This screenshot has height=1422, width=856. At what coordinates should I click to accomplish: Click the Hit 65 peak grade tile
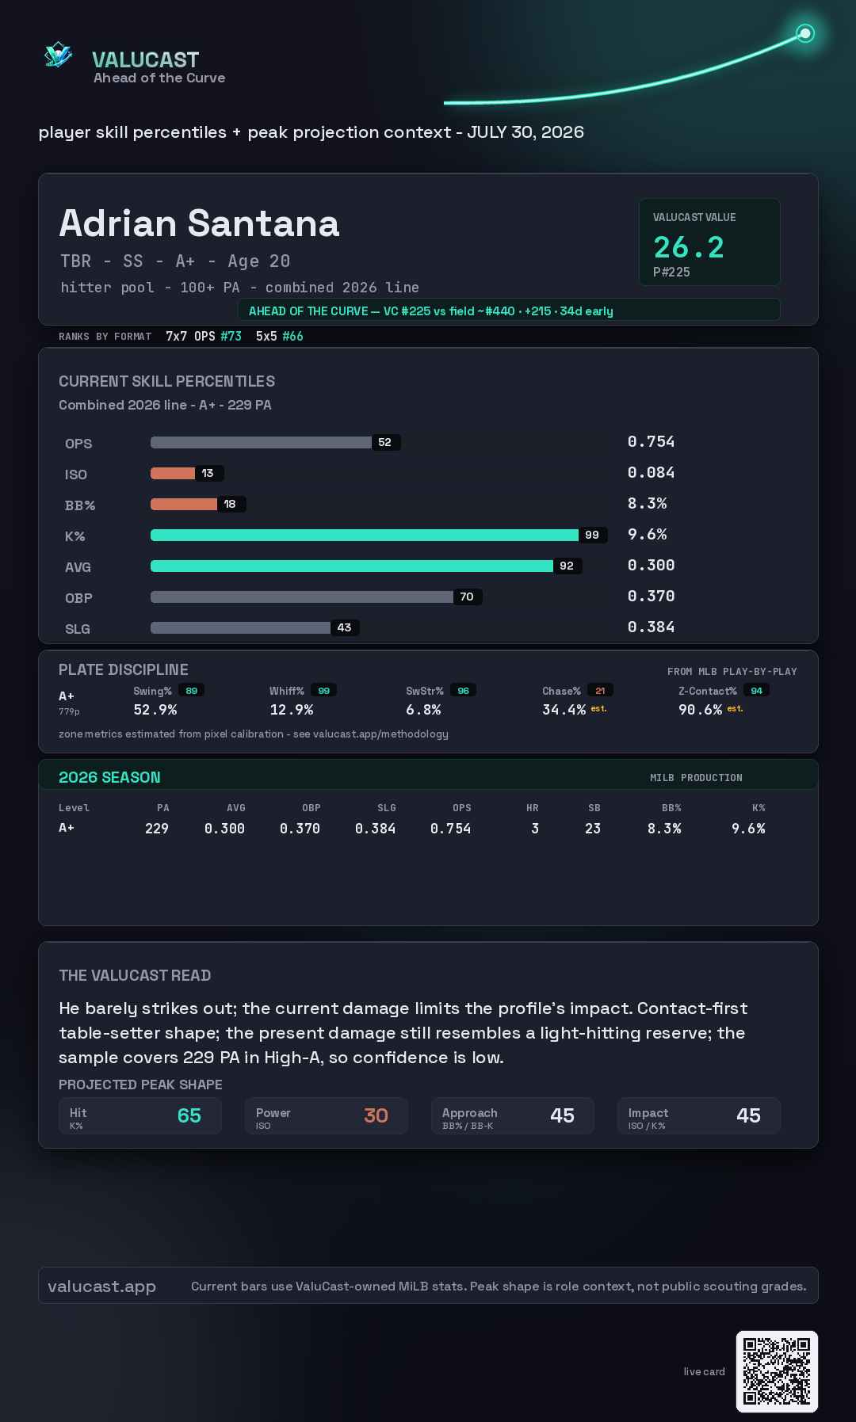coord(140,1116)
